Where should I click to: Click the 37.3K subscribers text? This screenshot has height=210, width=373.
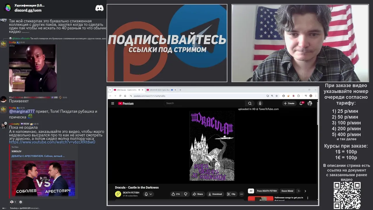coord(130,196)
